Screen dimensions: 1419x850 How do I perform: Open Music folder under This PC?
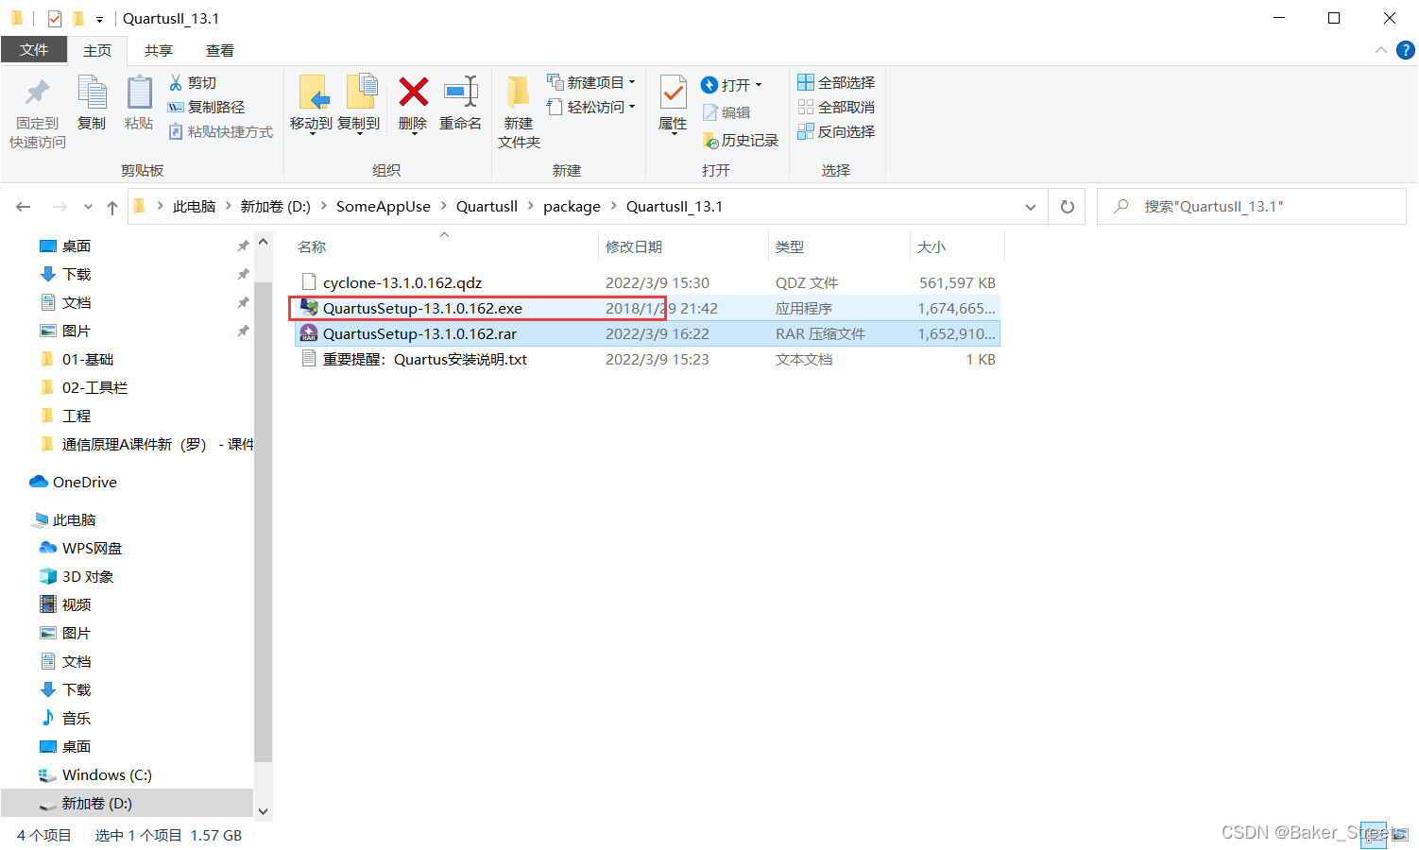click(77, 718)
